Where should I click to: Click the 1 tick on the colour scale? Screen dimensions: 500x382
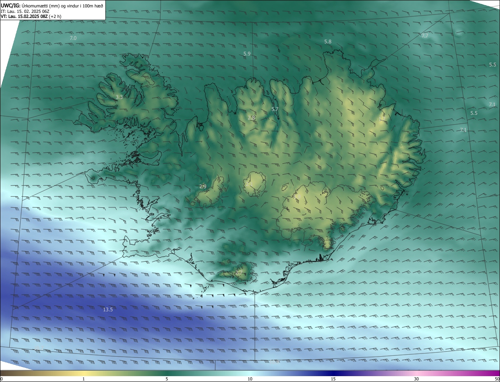point(84,379)
